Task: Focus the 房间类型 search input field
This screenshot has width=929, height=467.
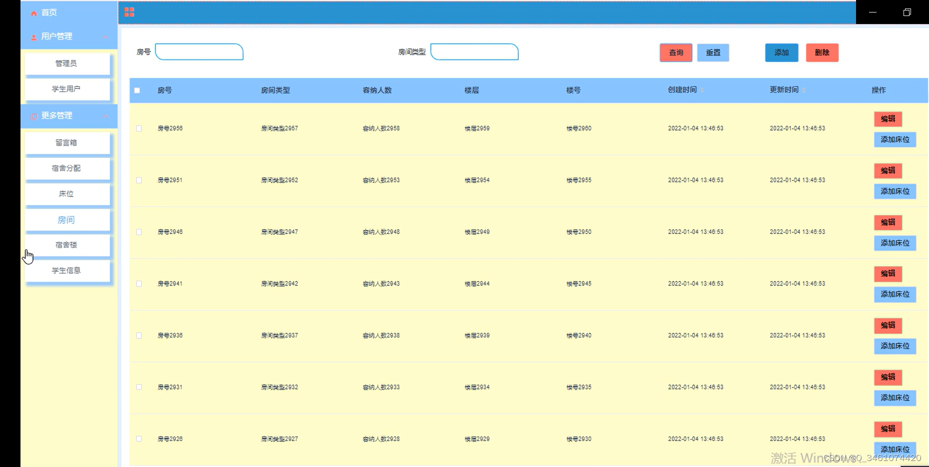Action: [x=475, y=52]
